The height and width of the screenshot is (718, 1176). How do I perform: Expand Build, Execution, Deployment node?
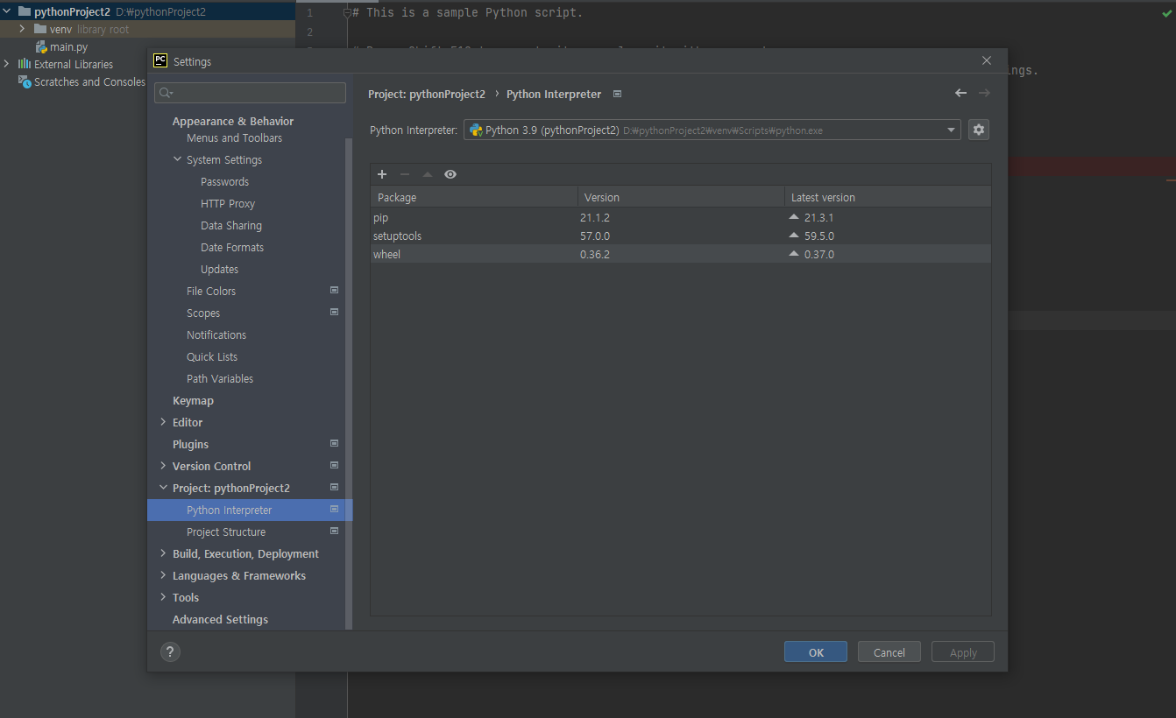(163, 553)
